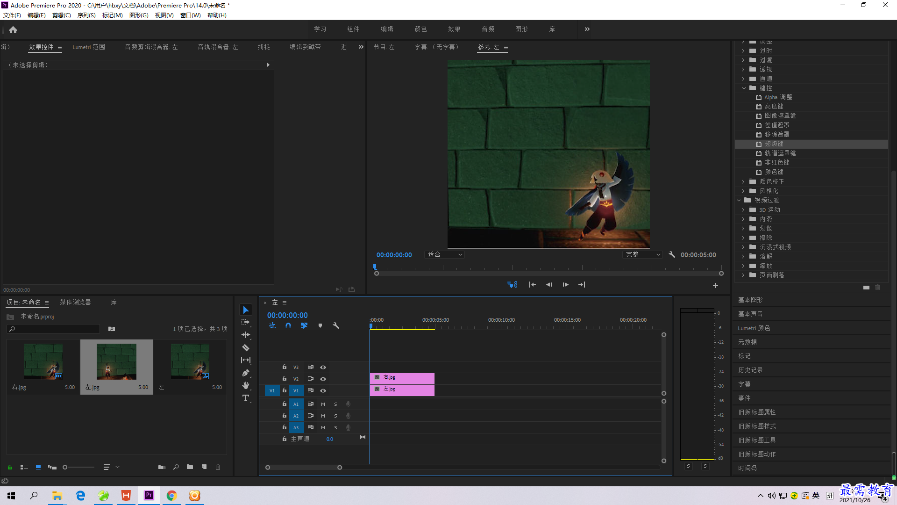Delete selected item with trash icon in project panel
This screenshot has height=505, width=897.
[218, 467]
